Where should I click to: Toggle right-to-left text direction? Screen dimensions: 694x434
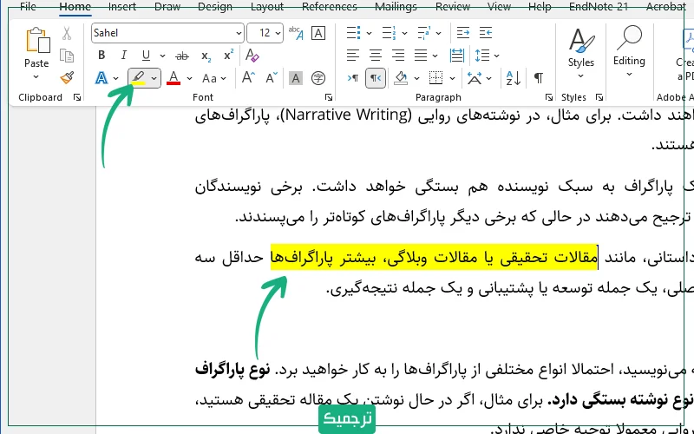(375, 78)
